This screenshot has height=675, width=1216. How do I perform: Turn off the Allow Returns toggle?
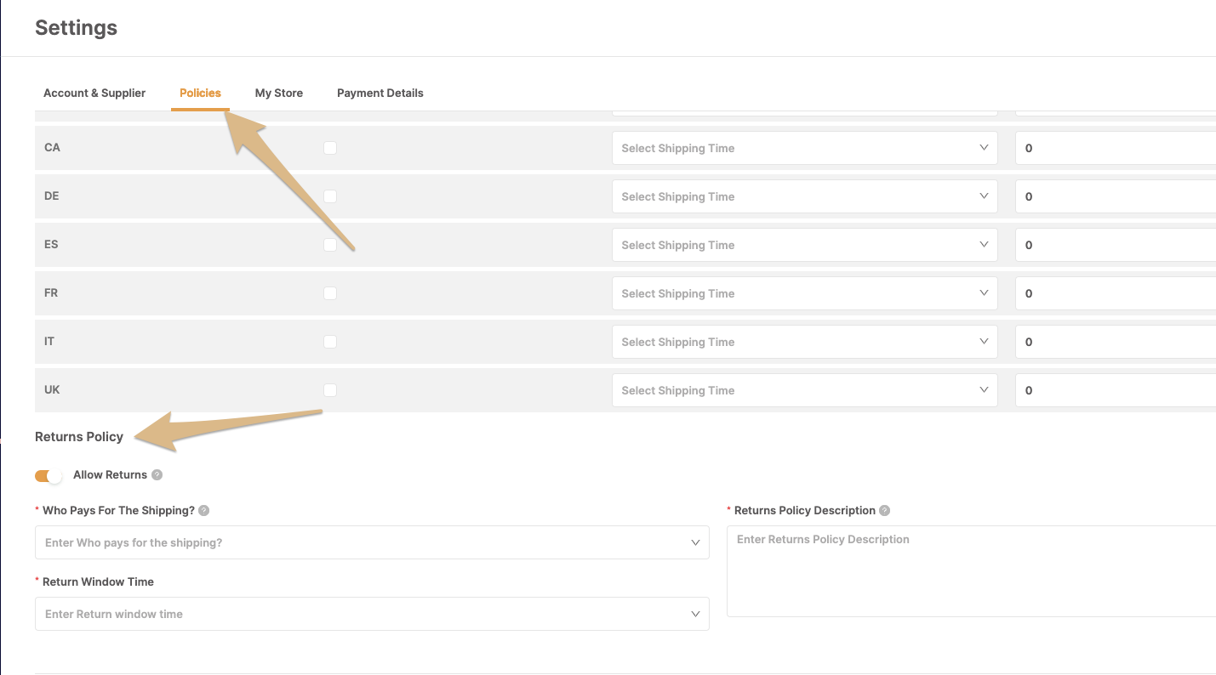click(x=49, y=476)
